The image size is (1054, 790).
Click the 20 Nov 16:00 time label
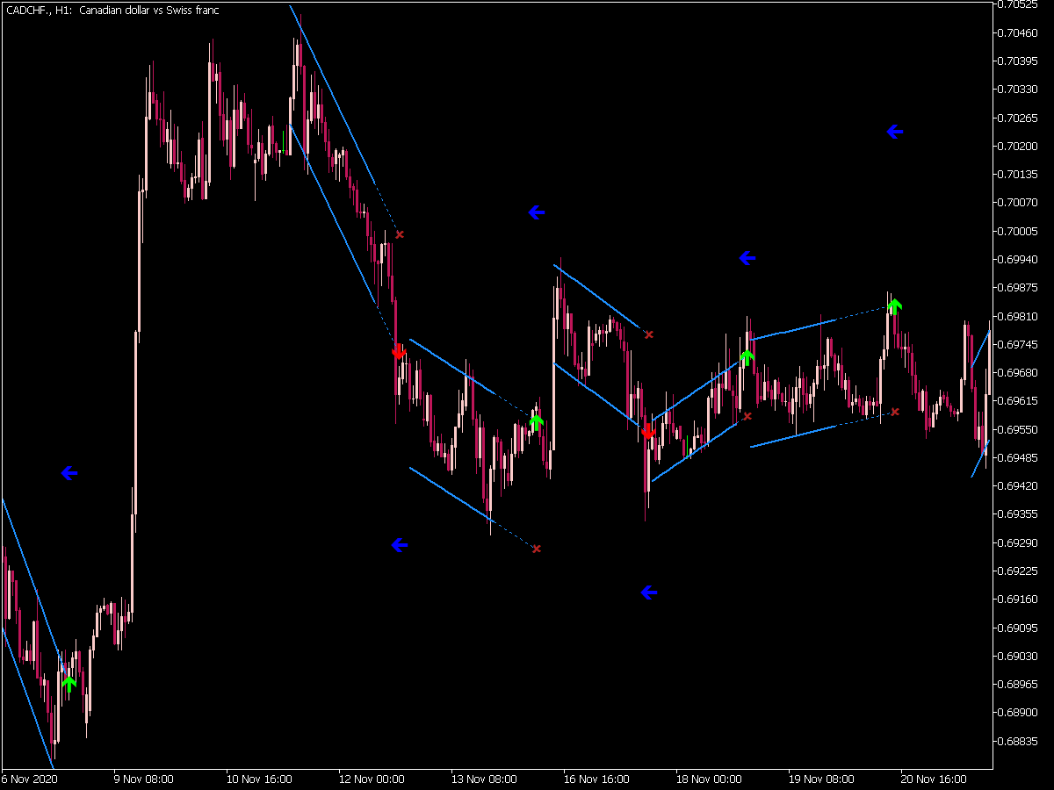pos(933,779)
